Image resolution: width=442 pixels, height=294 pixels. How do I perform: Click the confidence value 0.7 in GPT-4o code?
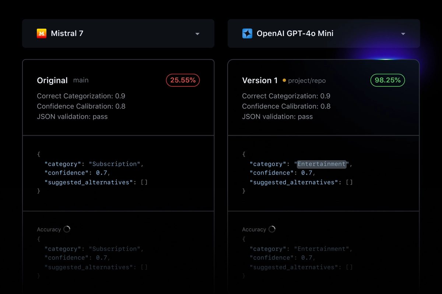[x=309, y=173]
